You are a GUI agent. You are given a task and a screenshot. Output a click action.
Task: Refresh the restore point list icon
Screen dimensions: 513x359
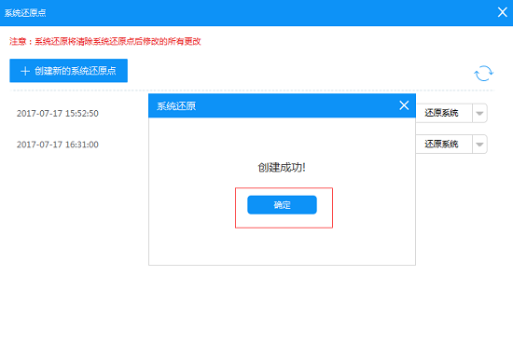(483, 74)
